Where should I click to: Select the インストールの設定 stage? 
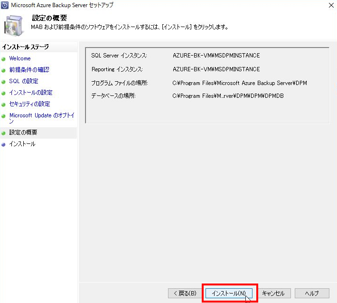pyautogui.click(x=31, y=93)
